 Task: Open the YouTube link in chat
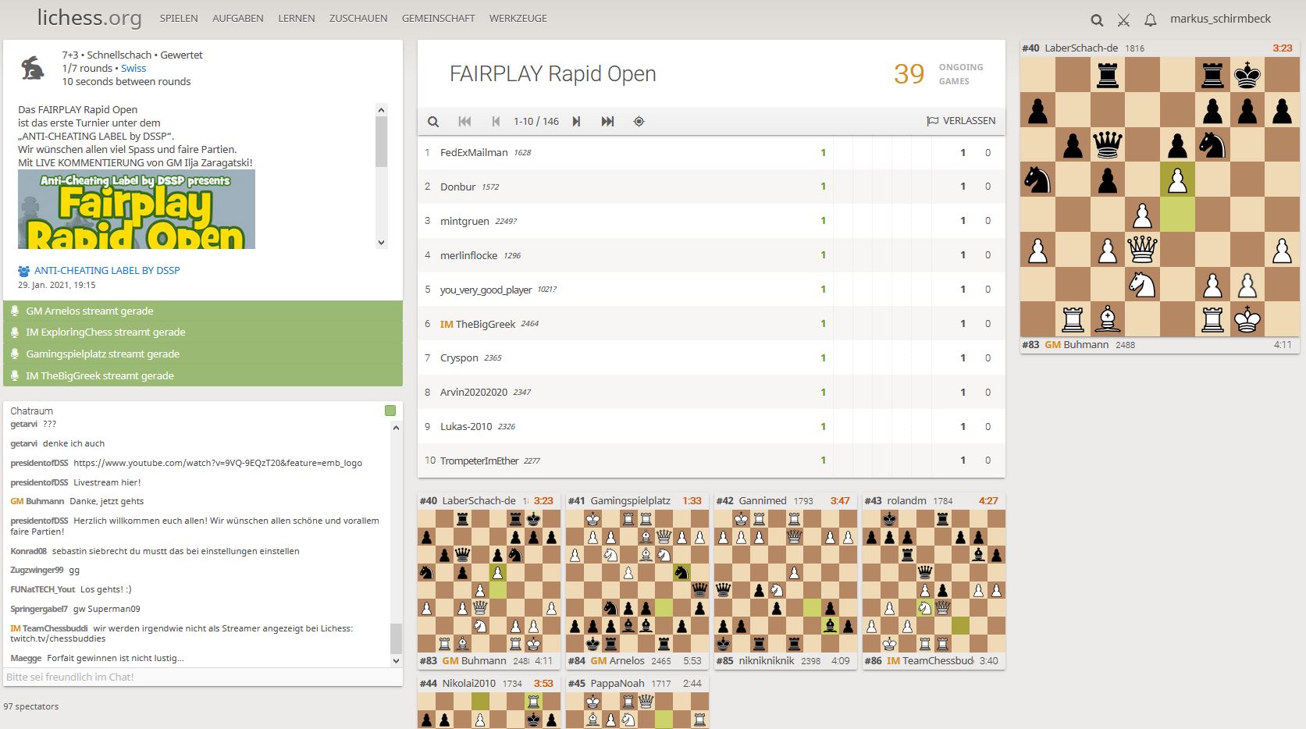coord(218,463)
